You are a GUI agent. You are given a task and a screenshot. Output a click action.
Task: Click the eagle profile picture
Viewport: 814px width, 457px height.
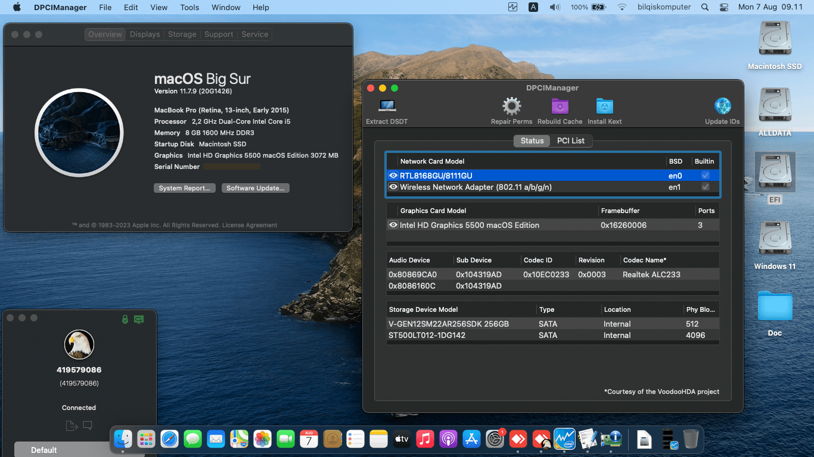point(79,345)
